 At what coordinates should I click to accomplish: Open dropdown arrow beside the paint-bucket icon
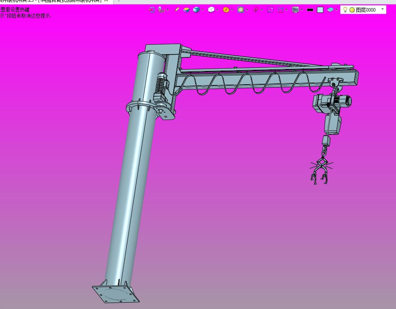[168, 10]
